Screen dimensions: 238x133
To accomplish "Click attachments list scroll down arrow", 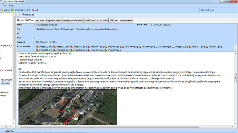I will point(236,50).
